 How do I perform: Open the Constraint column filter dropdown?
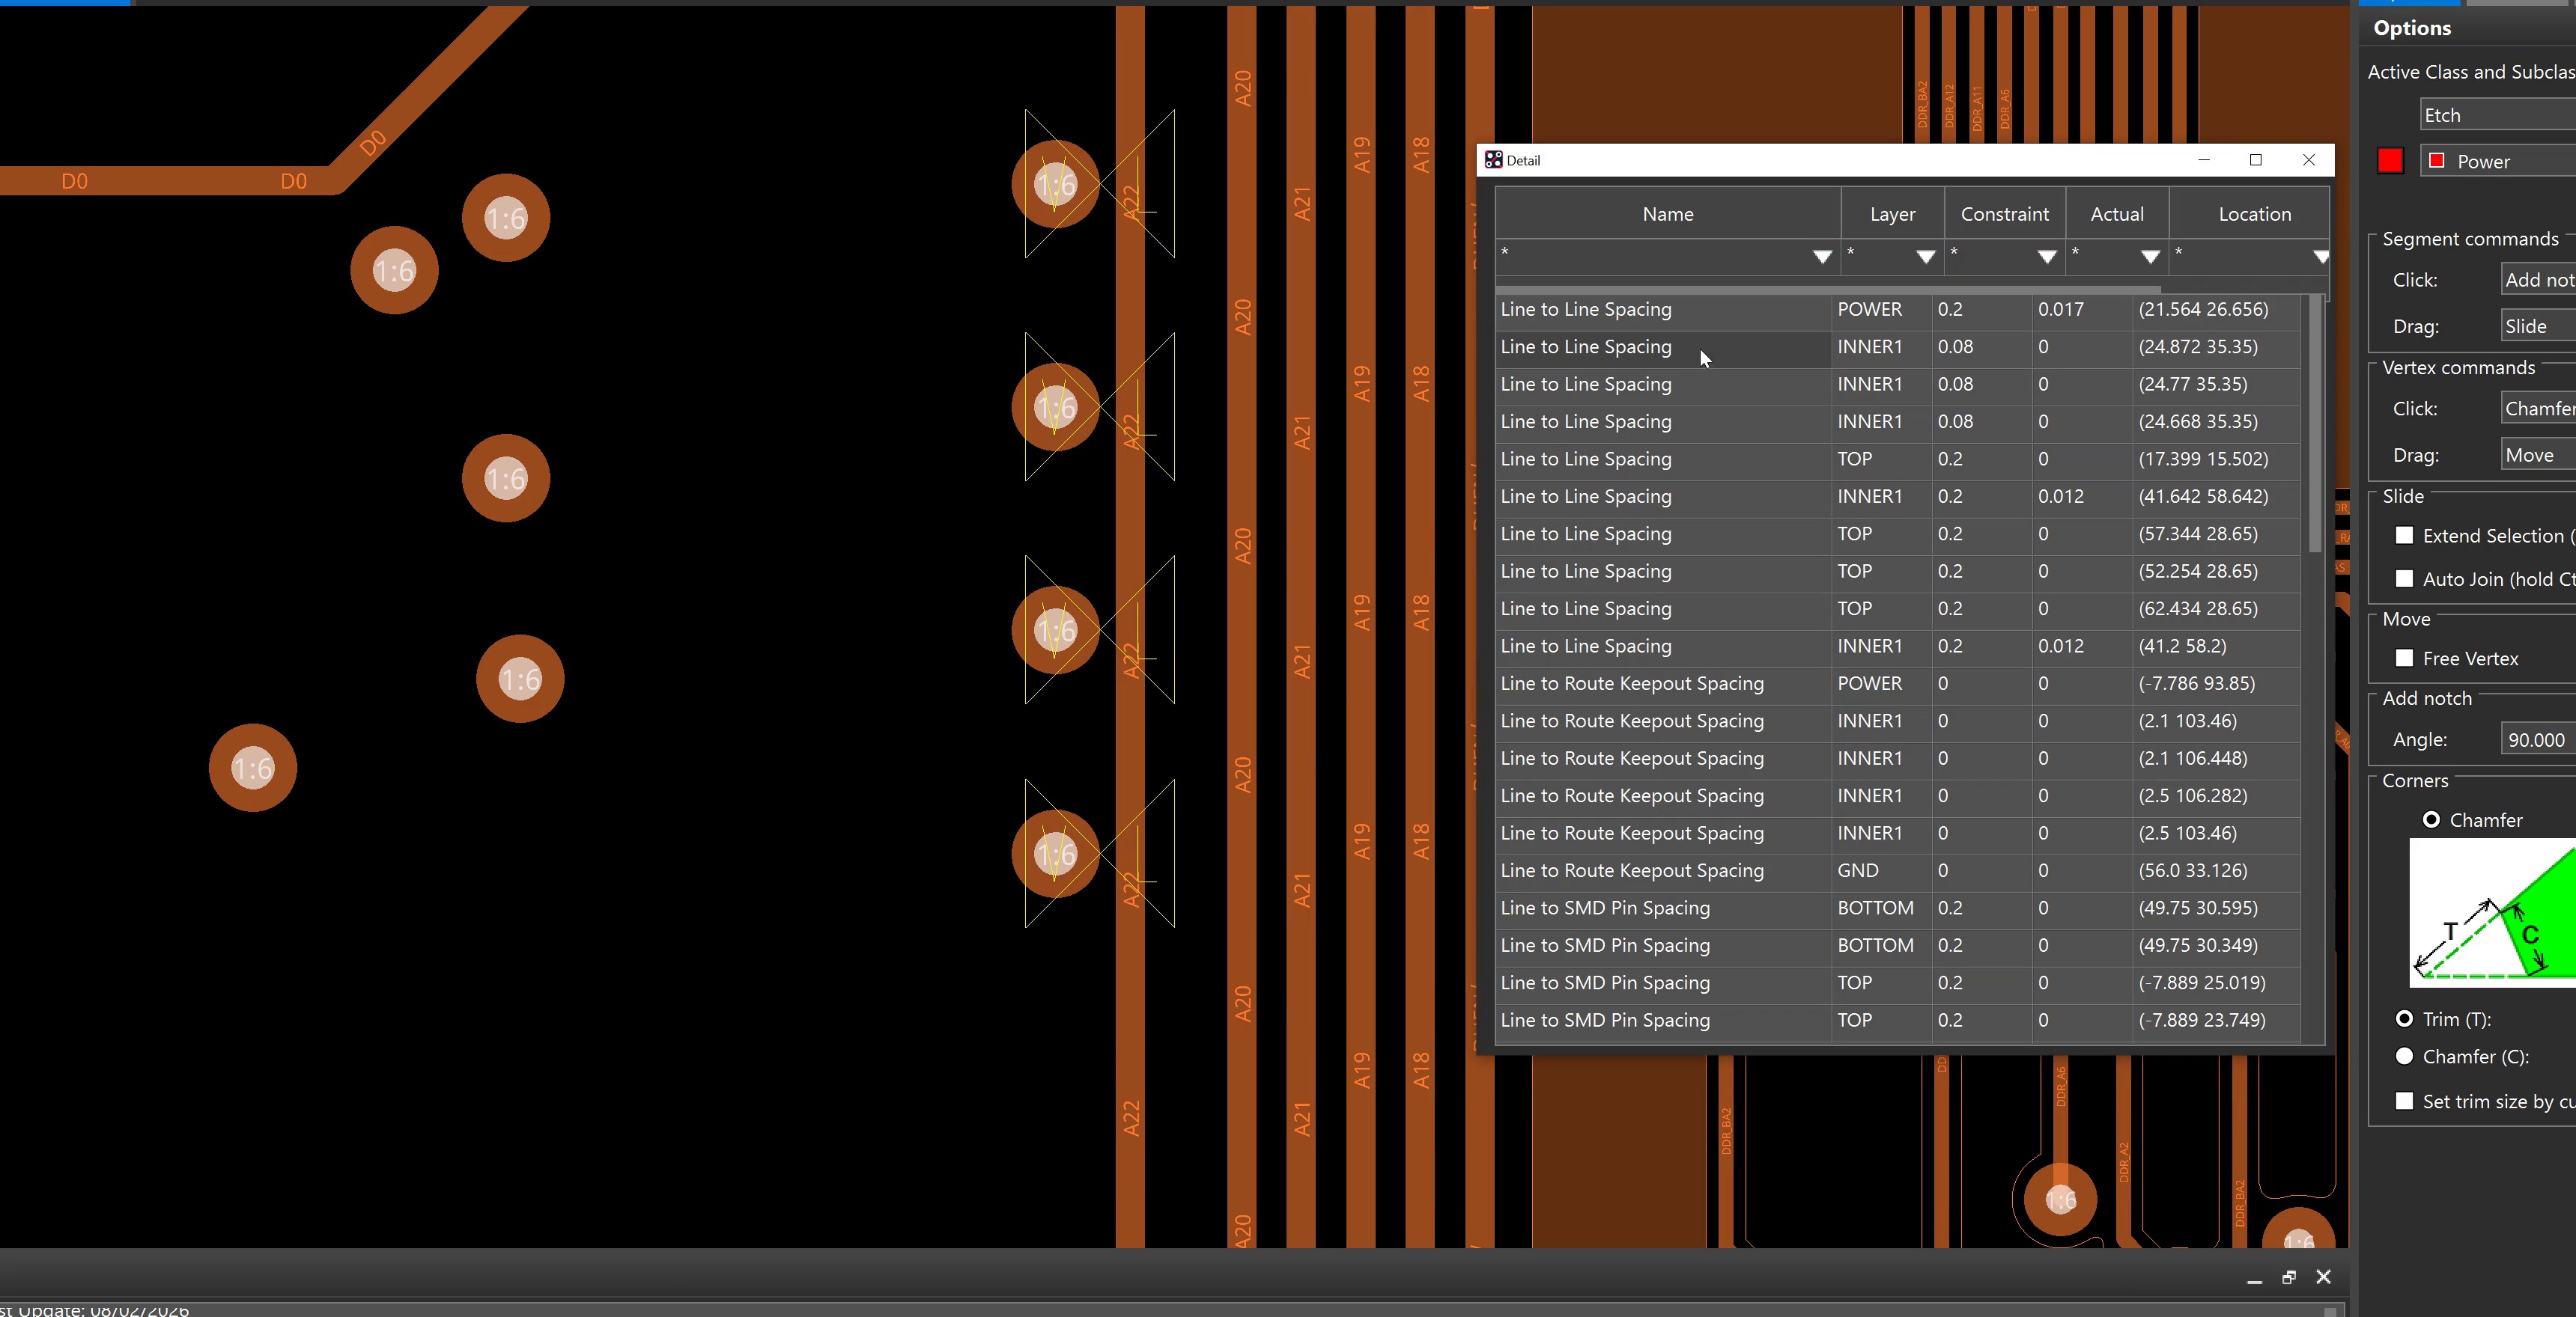pos(2047,257)
